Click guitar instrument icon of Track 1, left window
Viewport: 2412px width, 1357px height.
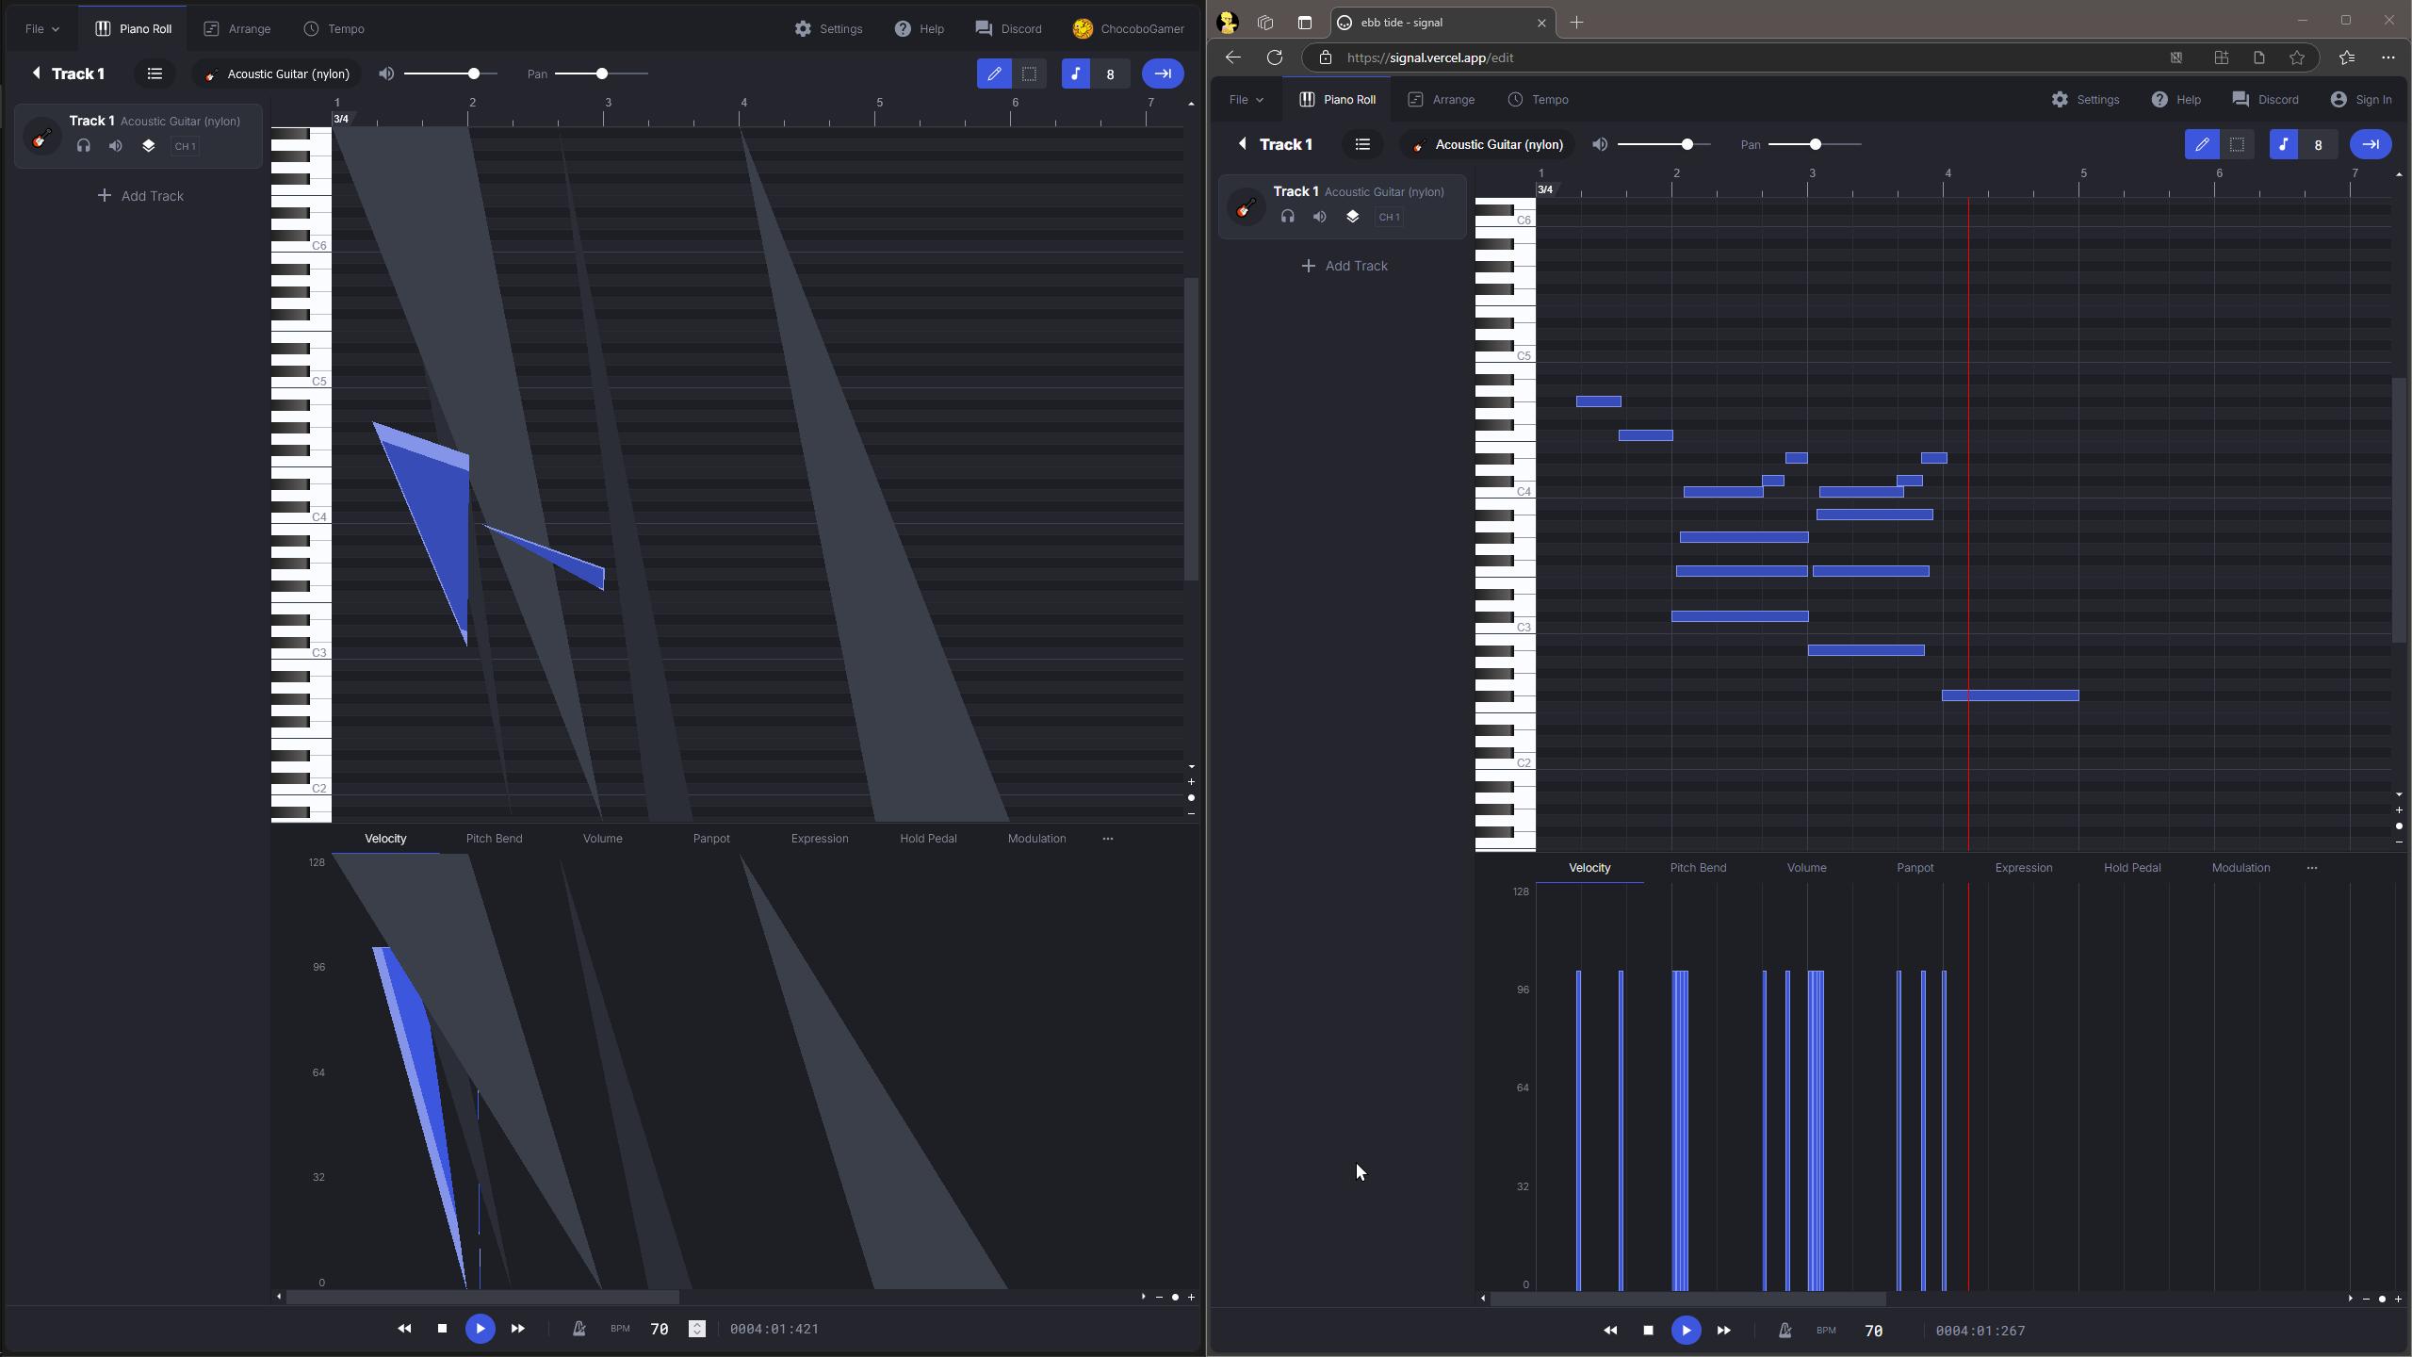[x=41, y=138]
